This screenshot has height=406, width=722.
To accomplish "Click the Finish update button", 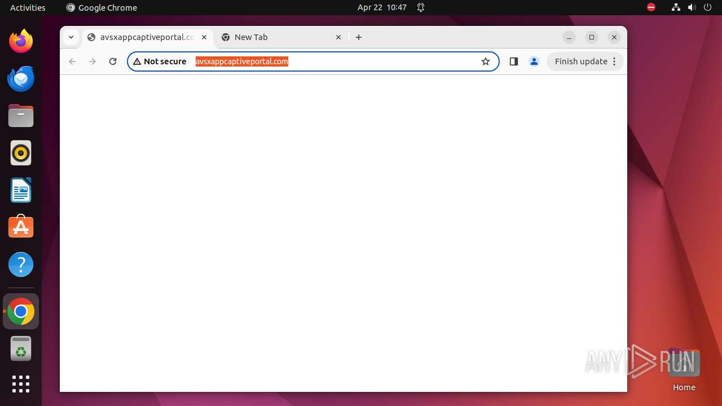I will point(585,61).
